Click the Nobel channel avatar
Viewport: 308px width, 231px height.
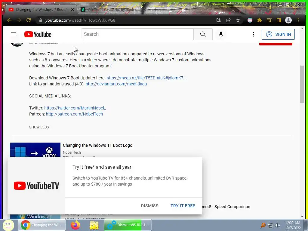click(x=17, y=44)
